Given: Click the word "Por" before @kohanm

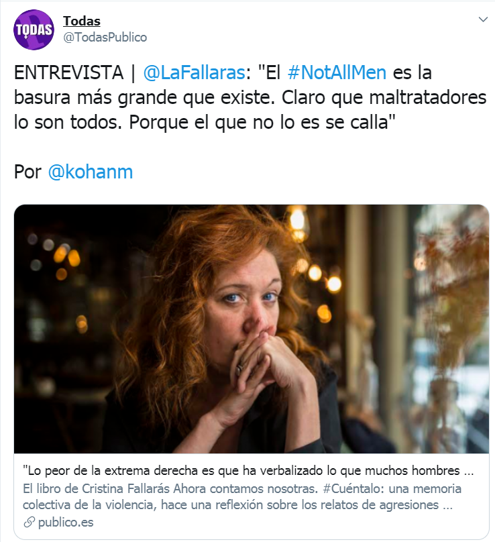Looking at the screenshot, I should (x=27, y=172).
